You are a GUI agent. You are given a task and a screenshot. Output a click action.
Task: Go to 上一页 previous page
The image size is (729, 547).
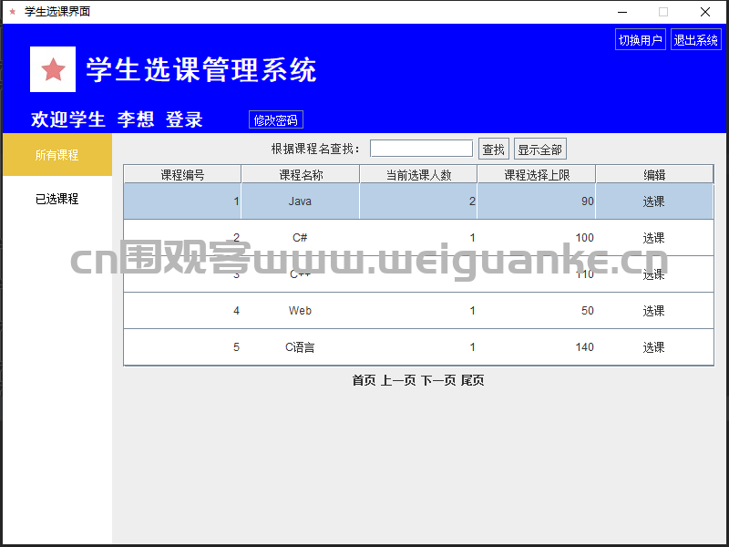(x=398, y=380)
